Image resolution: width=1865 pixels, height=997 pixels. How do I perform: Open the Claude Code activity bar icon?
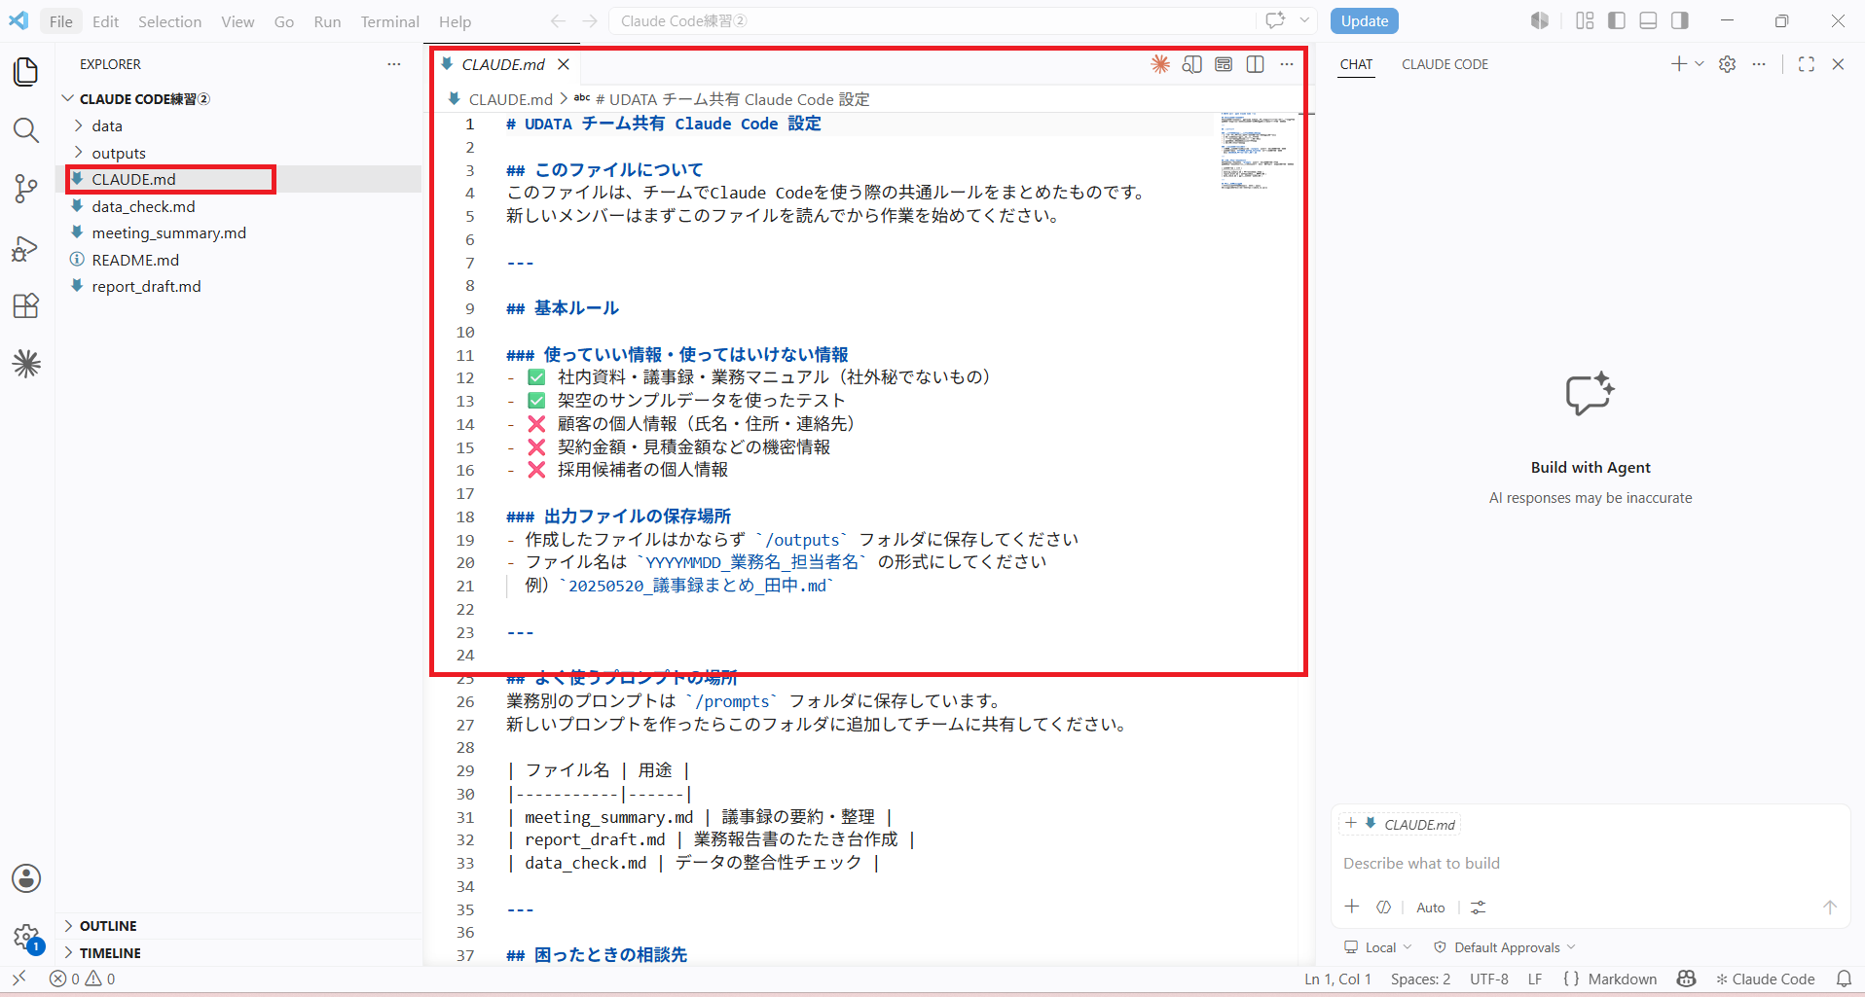(x=26, y=364)
